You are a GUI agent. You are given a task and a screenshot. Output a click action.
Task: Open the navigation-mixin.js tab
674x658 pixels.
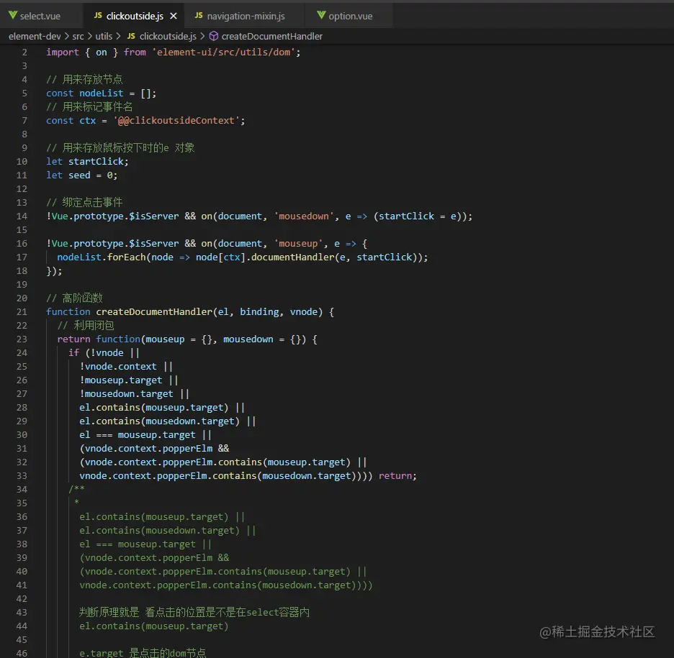tap(246, 16)
